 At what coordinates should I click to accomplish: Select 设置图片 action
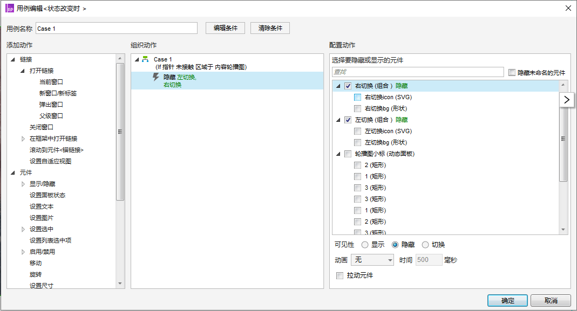click(x=42, y=218)
